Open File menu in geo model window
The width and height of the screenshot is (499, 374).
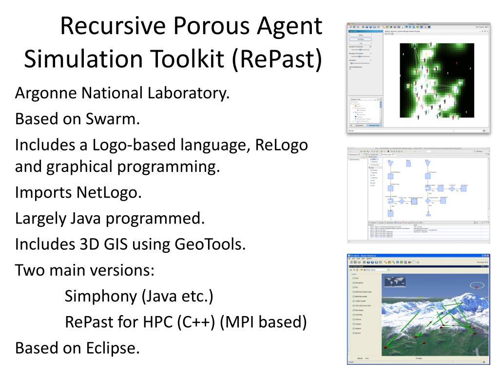point(349,259)
